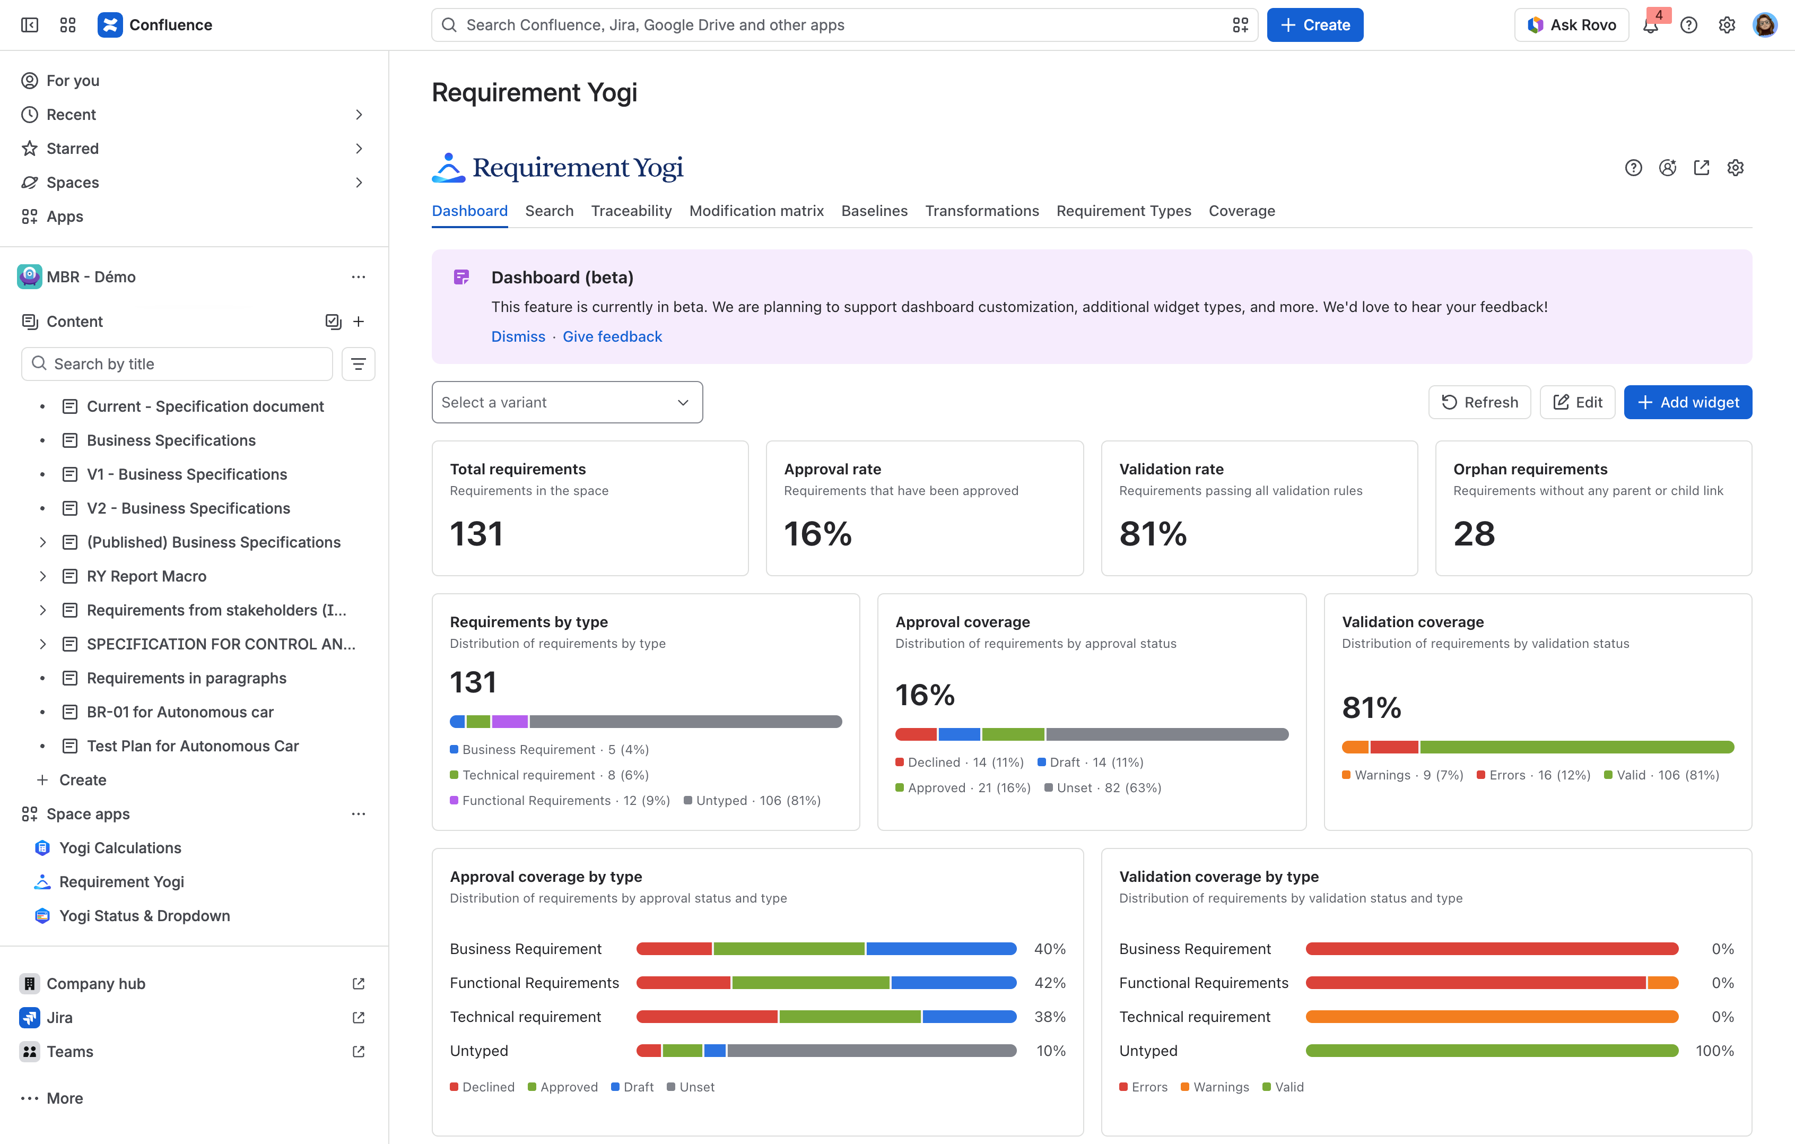This screenshot has width=1795, height=1144.
Task: Open the app switcher grid icon
Action: [x=68, y=24]
